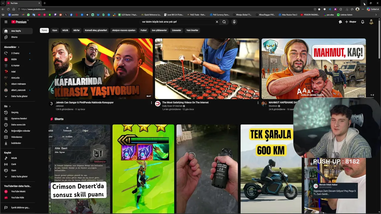This screenshot has width=381, height=214.
Task: Open YouTube Kids link
Action: [17, 198]
